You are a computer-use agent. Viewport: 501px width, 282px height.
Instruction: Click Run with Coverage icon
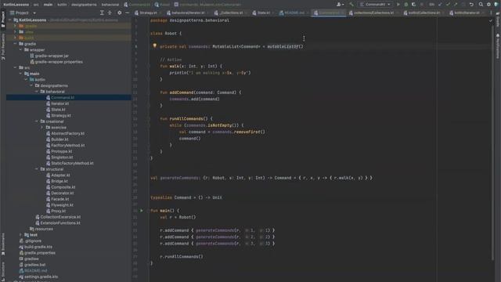click(414, 5)
